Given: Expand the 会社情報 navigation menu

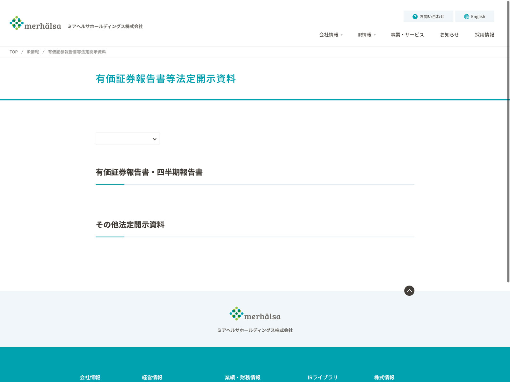Looking at the screenshot, I should coord(331,35).
